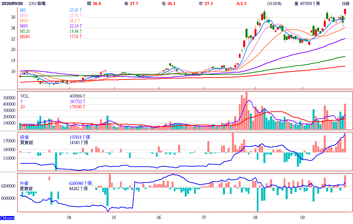Select the M10 moving average legend

click(x=24, y=15)
